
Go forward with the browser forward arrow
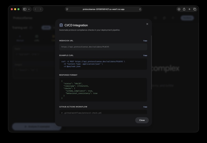click(x=41, y=9)
